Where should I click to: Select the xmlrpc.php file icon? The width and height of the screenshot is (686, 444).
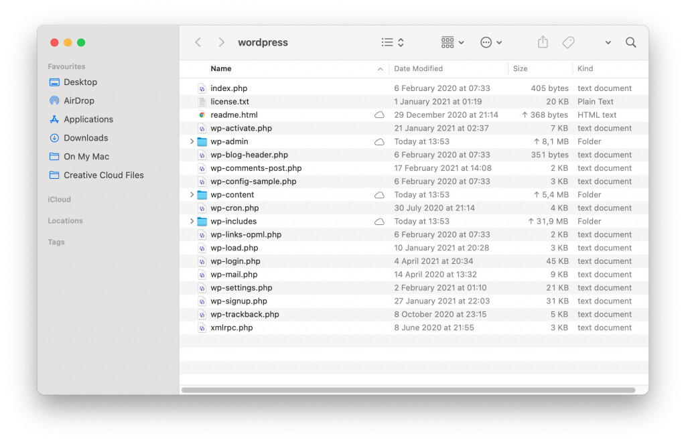202,328
